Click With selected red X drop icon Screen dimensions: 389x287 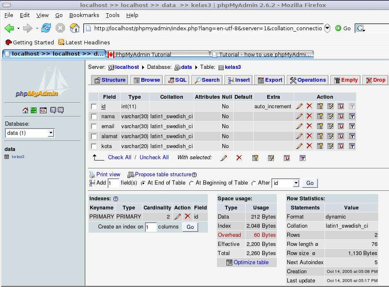(x=239, y=158)
